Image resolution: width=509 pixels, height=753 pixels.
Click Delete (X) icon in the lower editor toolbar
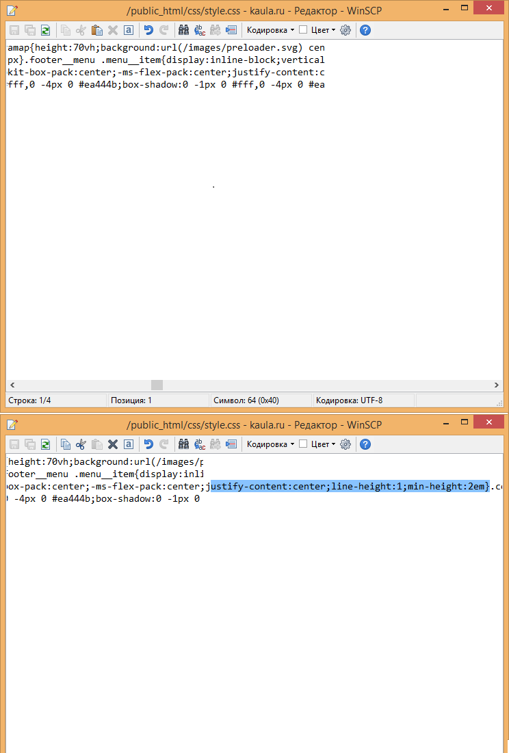click(112, 444)
